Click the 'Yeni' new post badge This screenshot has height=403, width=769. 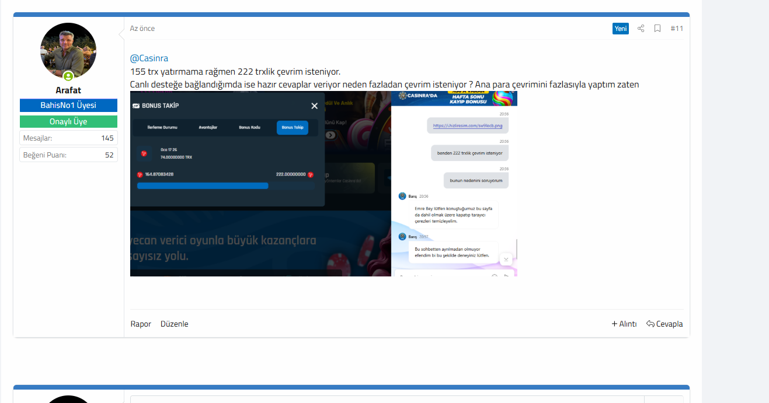(x=621, y=29)
